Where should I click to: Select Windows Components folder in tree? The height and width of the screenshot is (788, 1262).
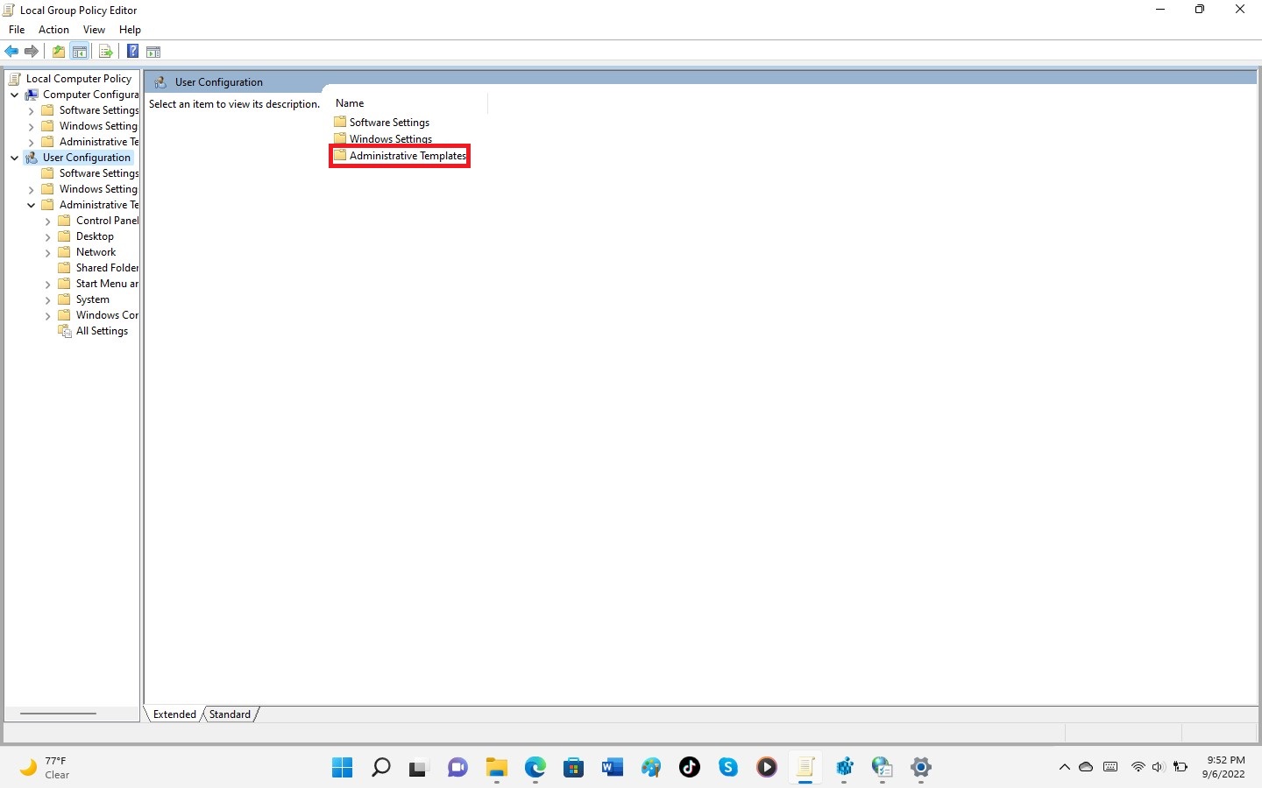[x=98, y=315]
